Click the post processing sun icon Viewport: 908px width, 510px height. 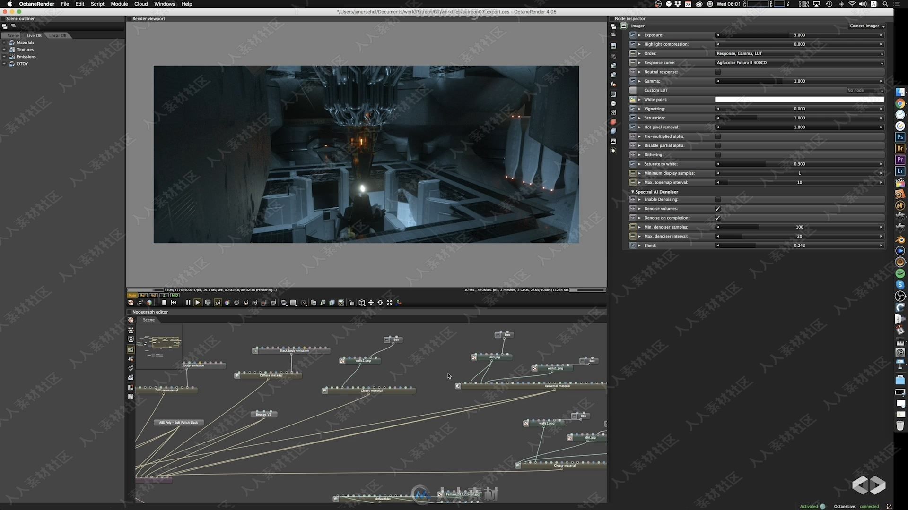[613, 151]
